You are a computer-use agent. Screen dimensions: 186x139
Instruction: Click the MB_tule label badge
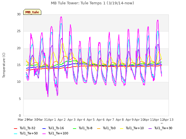coord(32,12)
